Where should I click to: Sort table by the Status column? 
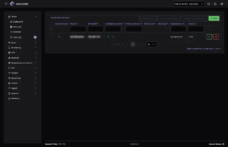click(192, 24)
